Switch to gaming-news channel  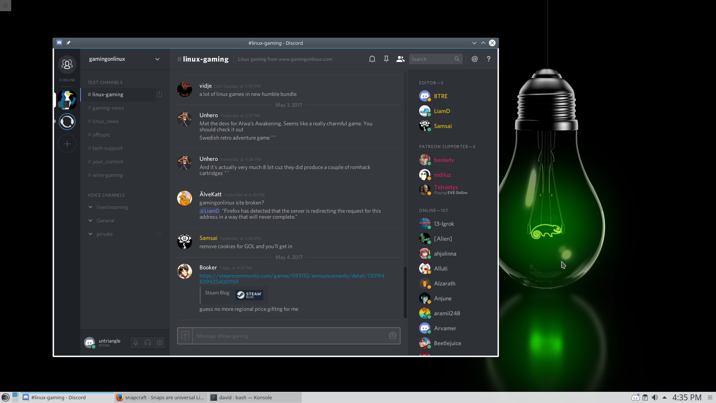[108, 108]
